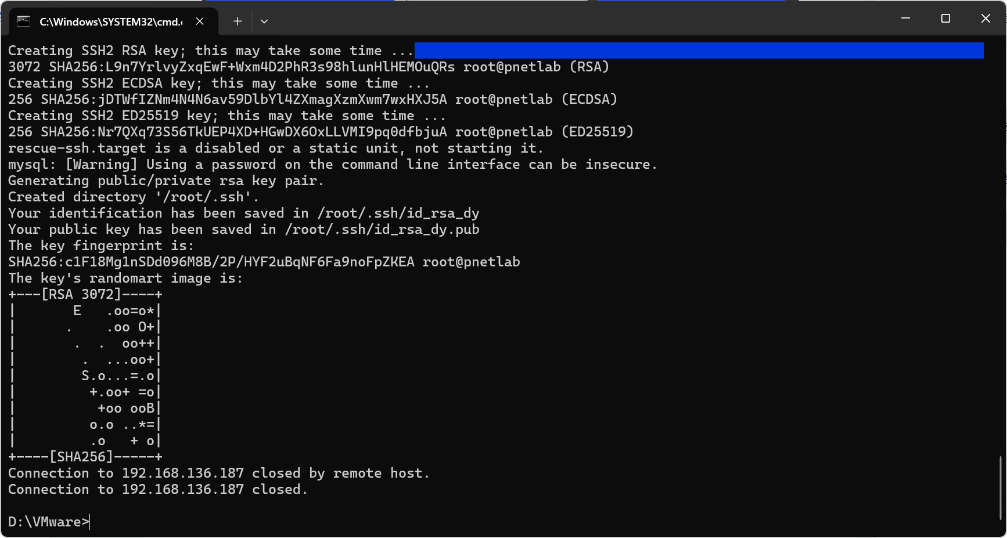Click the blue highlighted selection on first line
The width and height of the screenshot is (1007, 538).
point(699,50)
